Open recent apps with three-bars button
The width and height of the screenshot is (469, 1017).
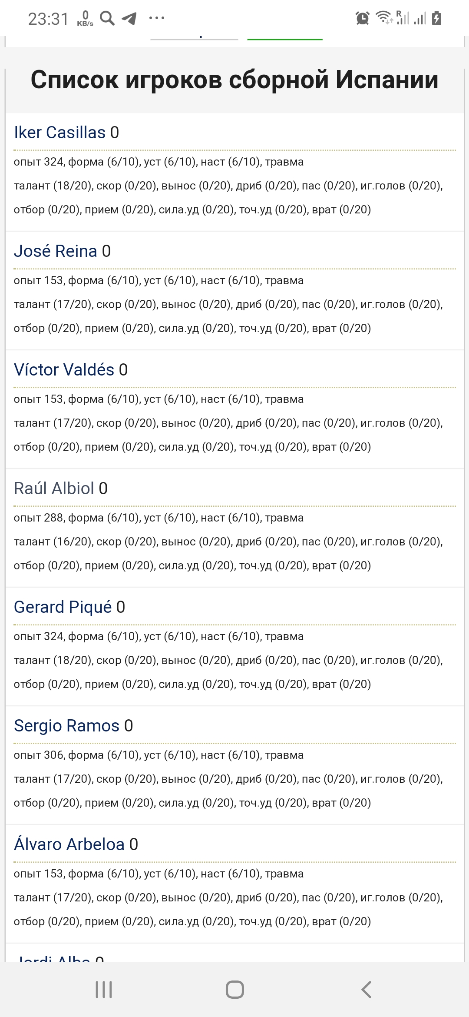click(x=104, y=990)
